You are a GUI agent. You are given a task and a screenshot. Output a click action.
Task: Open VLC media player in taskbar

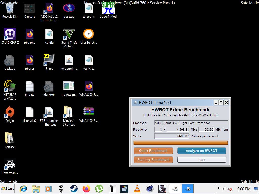[137, 189]
